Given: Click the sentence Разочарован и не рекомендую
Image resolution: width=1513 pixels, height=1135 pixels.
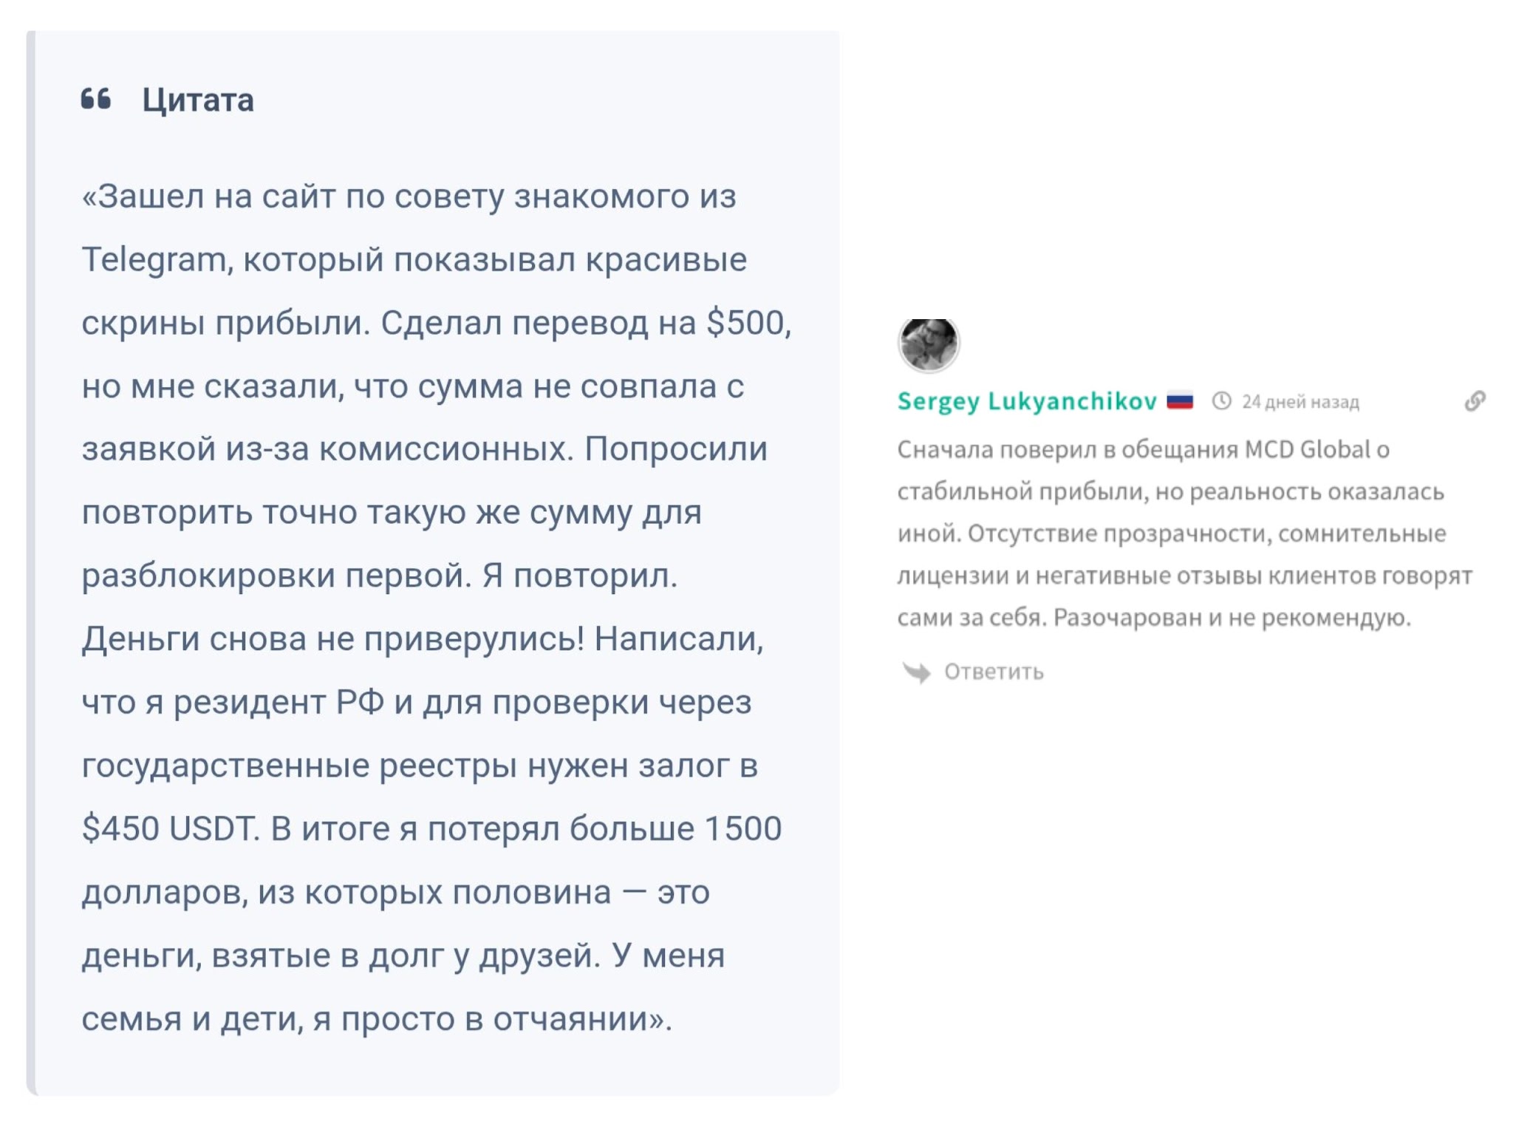Looking at the screenshot, I should tap(1232, 618).
